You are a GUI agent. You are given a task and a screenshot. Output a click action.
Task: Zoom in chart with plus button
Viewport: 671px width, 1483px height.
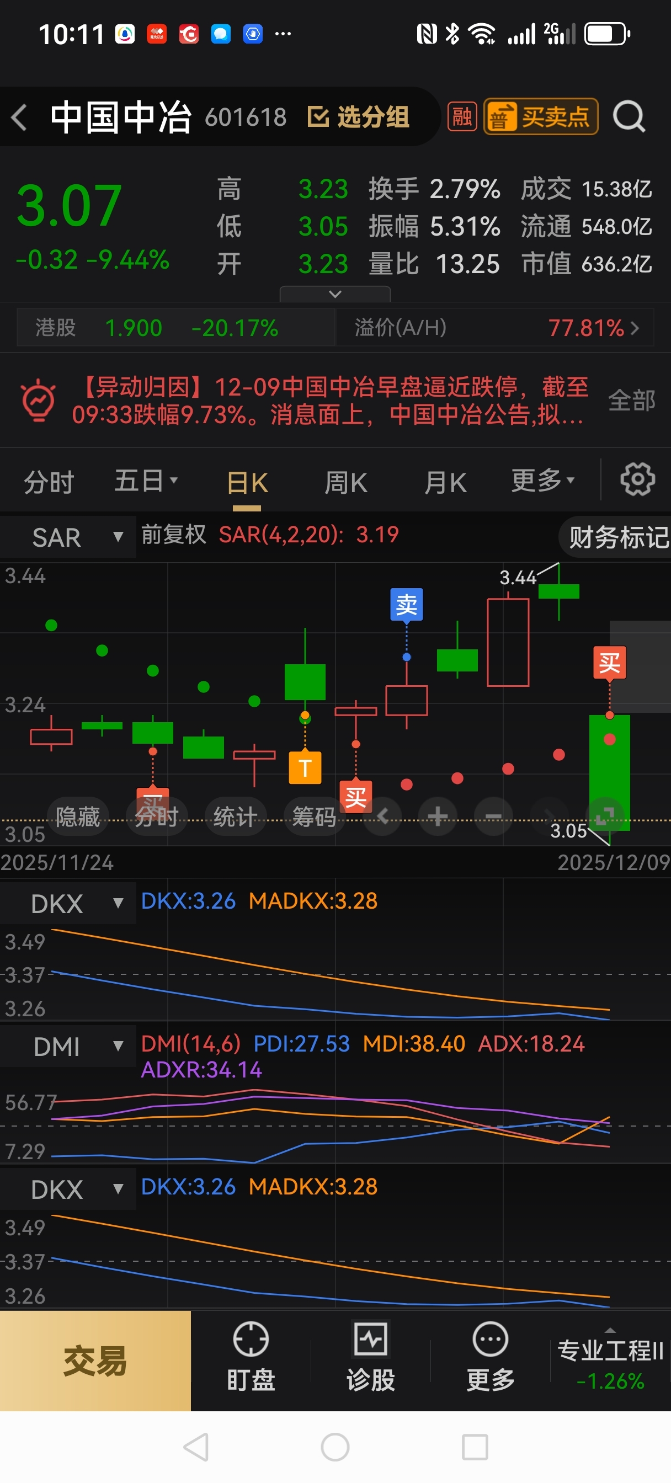click(x=438, y=816)
